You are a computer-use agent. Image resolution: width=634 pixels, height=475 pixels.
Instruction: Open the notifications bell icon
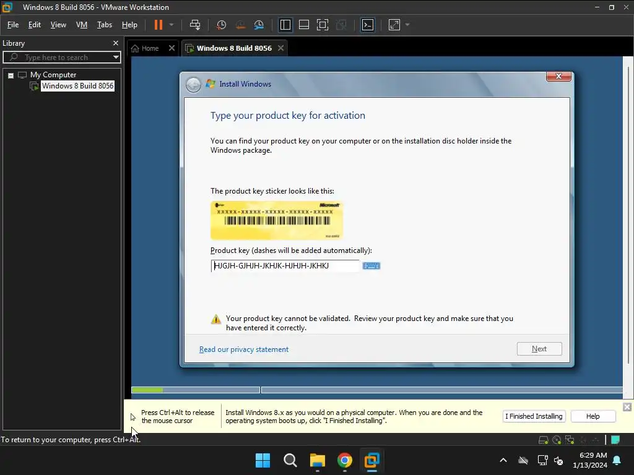617,460
